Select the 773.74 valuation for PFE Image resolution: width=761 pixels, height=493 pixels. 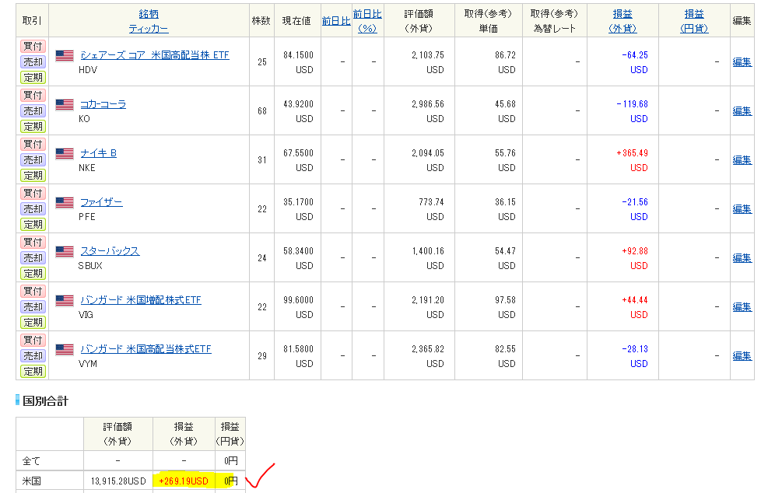(431, 202)
